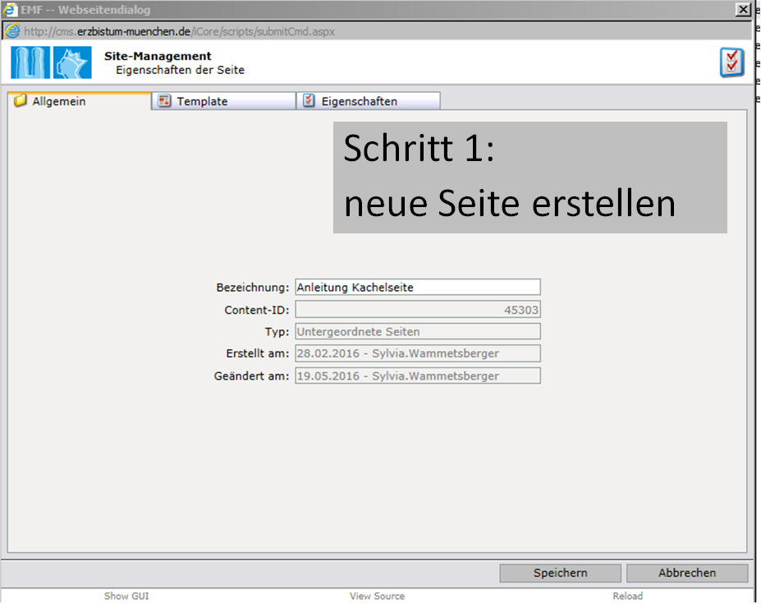Click the View Source link
Viewport: 761px width, 604px height.
coord(377,596)
